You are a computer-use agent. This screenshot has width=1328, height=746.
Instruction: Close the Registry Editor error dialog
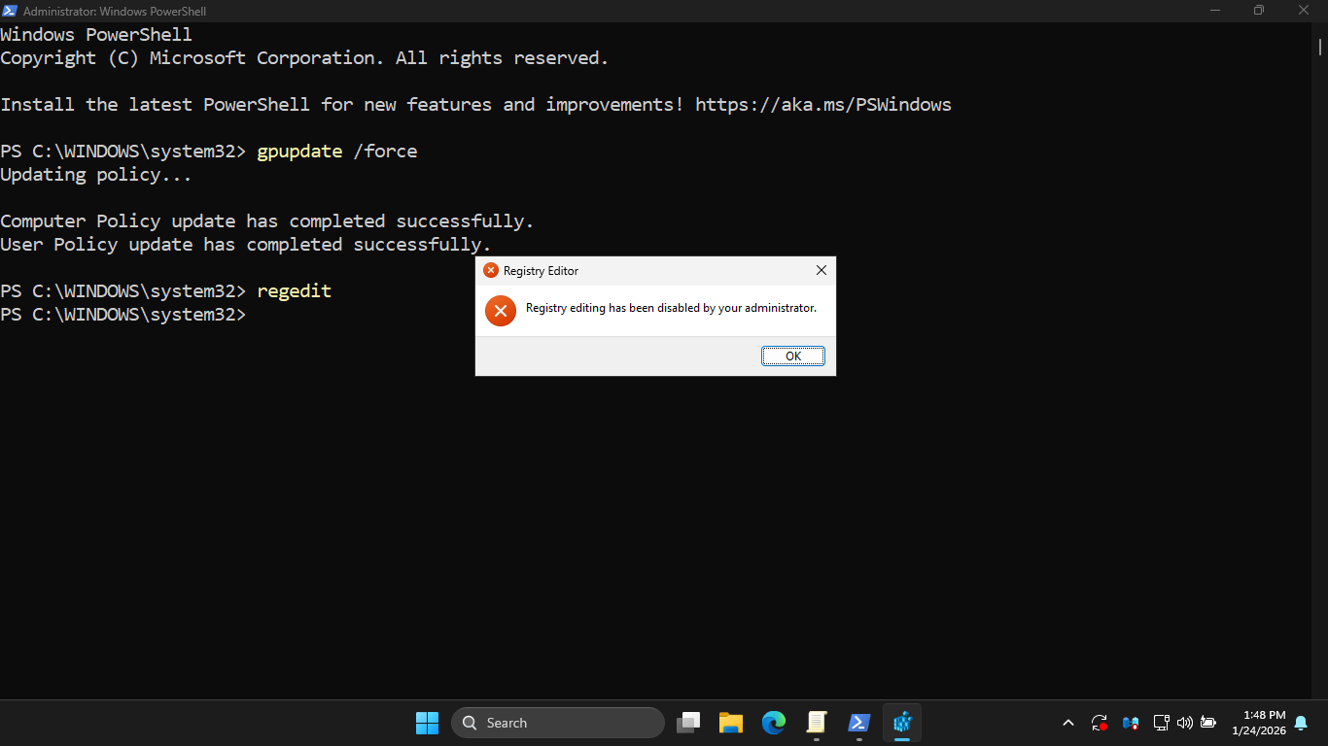[821, 270]
